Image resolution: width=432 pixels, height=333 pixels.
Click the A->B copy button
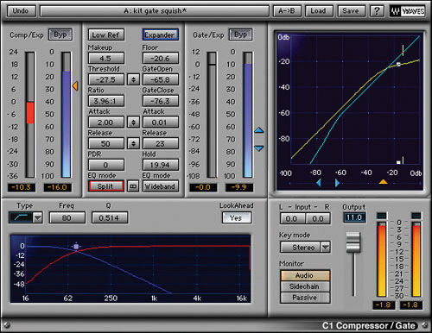pyautogui.click(x=287, y=11)
